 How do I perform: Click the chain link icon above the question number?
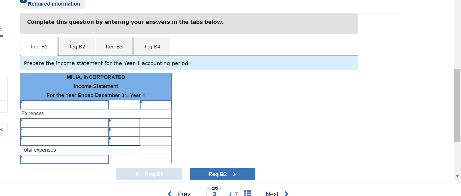(215, 188)
